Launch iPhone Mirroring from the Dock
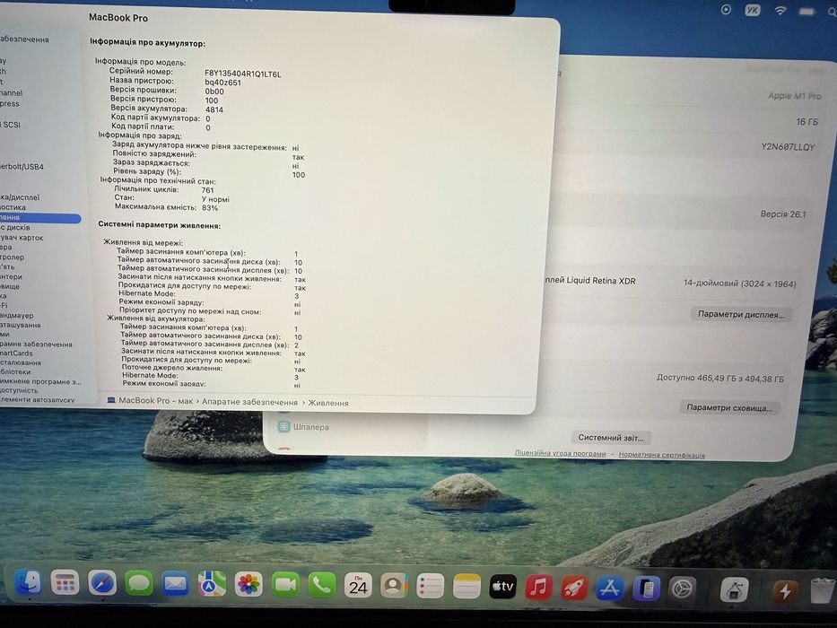This screenshot has height=628, width=837. [646, 589]
